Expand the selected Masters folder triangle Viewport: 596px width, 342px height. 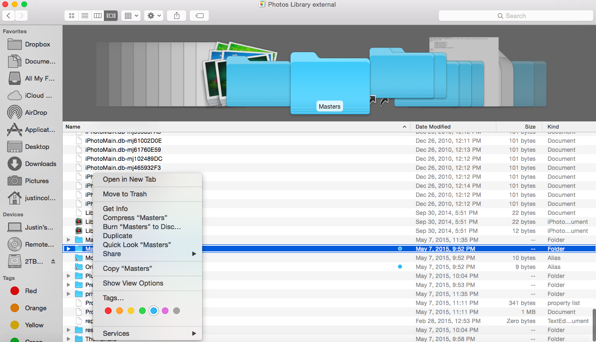coord(69,249)
